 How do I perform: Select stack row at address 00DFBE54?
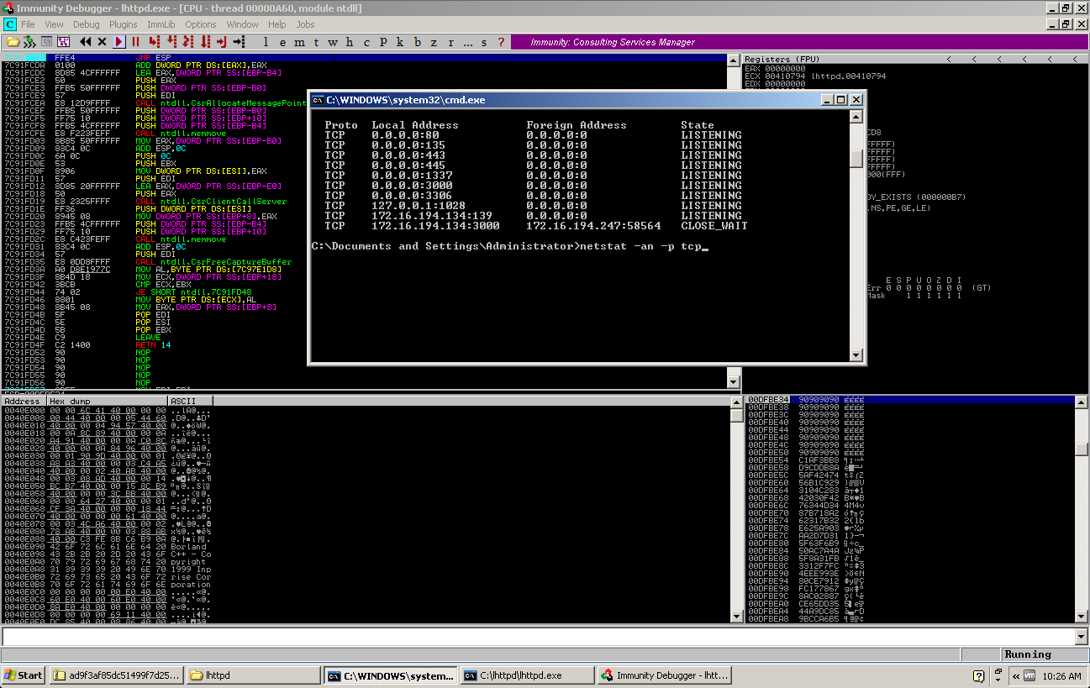910,460
